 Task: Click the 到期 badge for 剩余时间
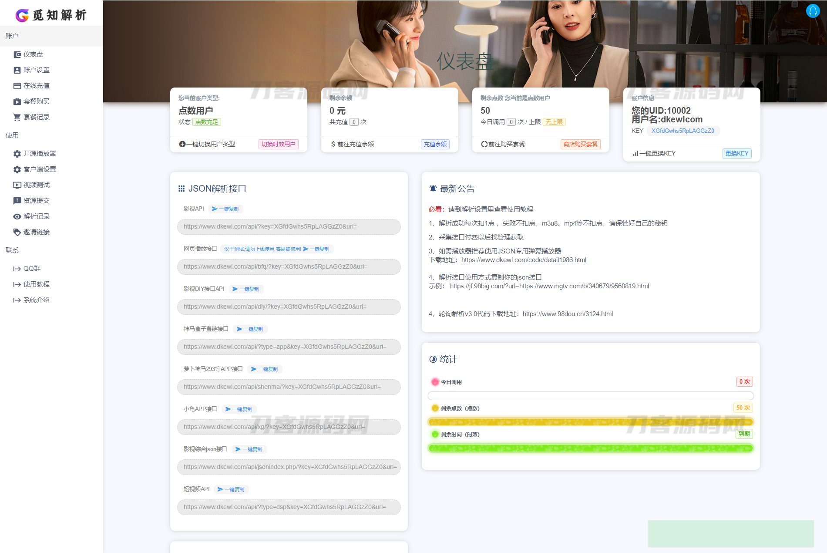(x=744, y=434)
